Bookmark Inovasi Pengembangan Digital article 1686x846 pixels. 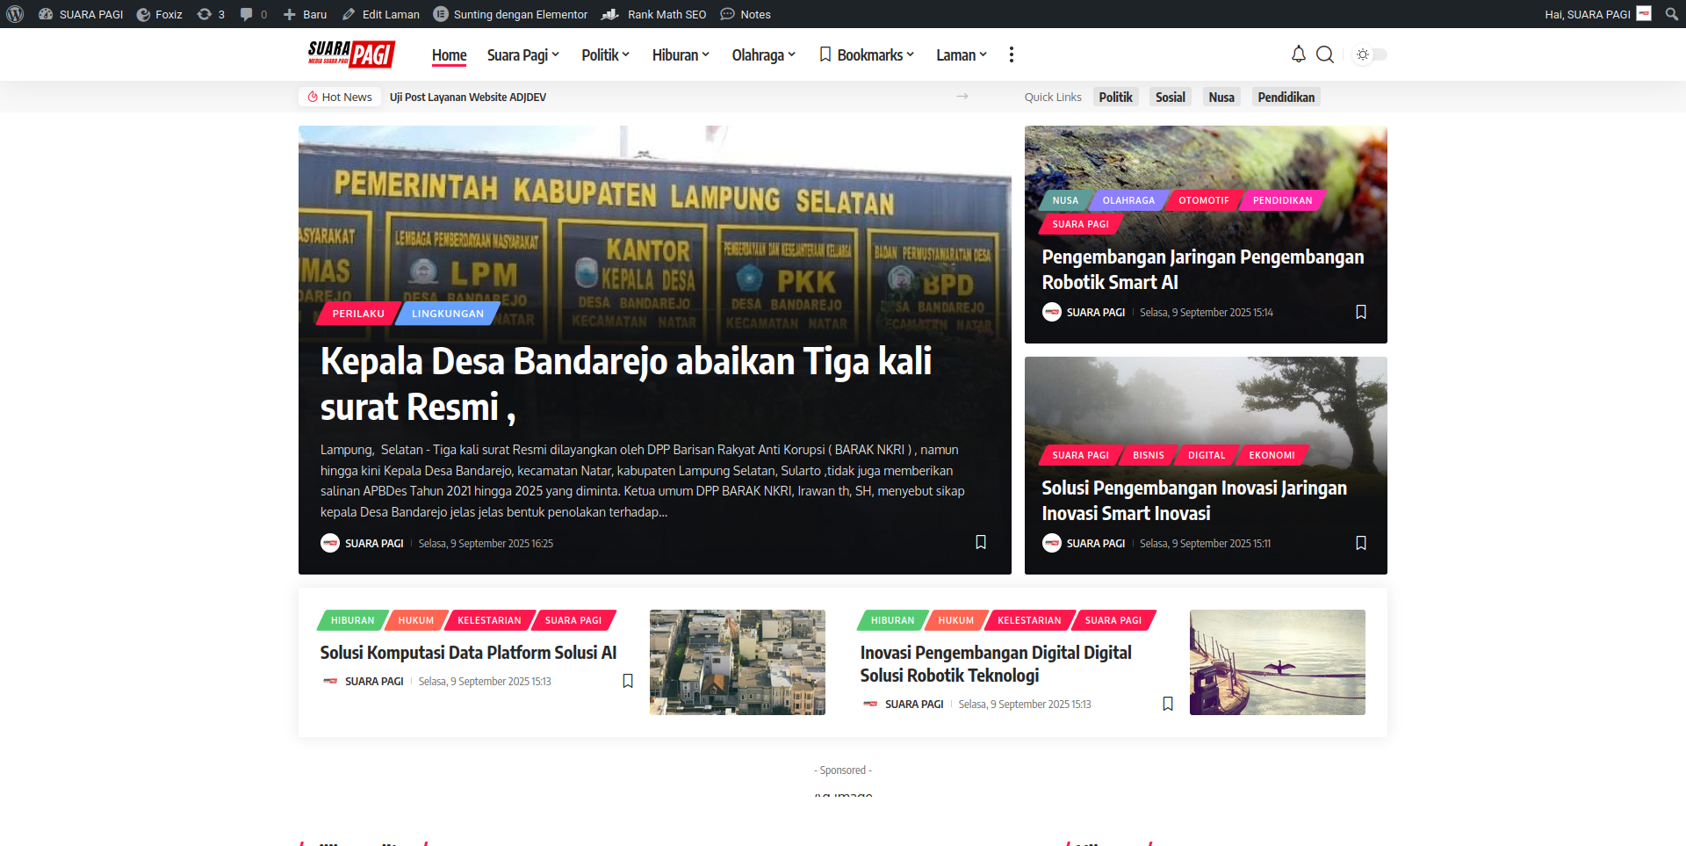[x=1168, y=704]
